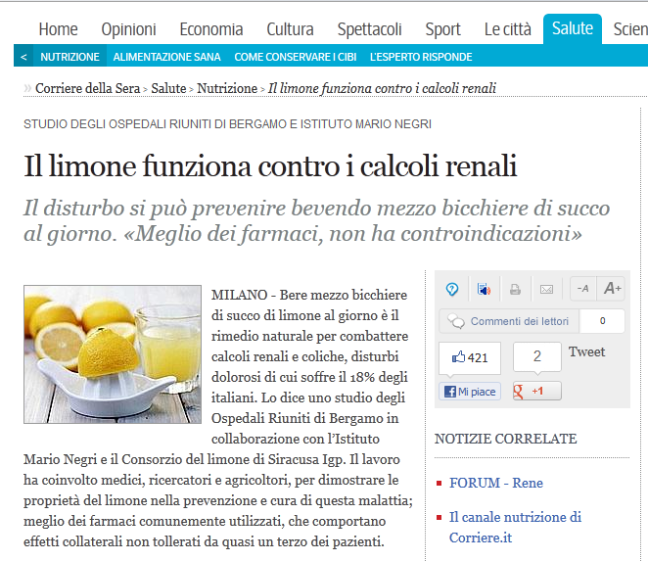Viewport: 648px width, 561px height.
Task: Click the question-mark help icon
Action: point(452,289)
